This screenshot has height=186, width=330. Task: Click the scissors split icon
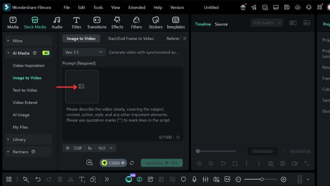tap(71, 179)
